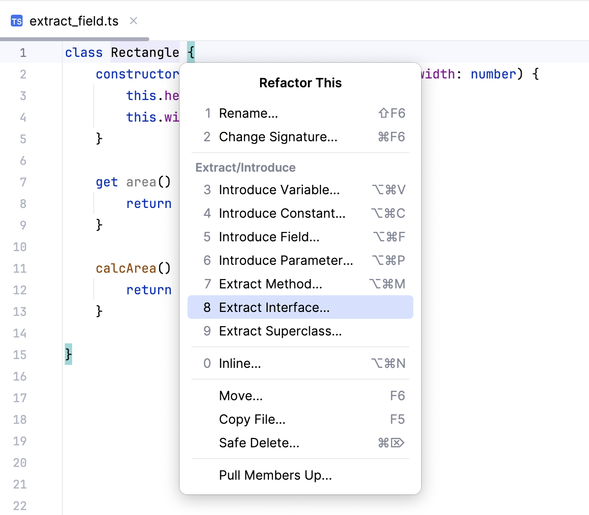The image size is (589, 515).
Task: Choose the highlighted Extract Interface option
Action: pos(274,308)
